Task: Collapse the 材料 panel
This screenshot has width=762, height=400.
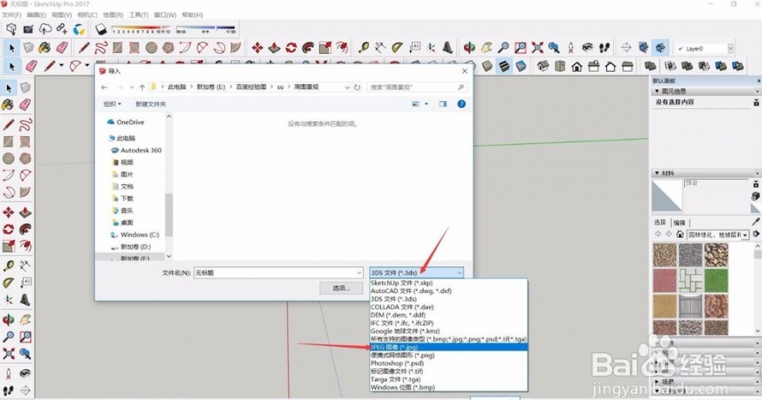Action: [x=657, y=173]
